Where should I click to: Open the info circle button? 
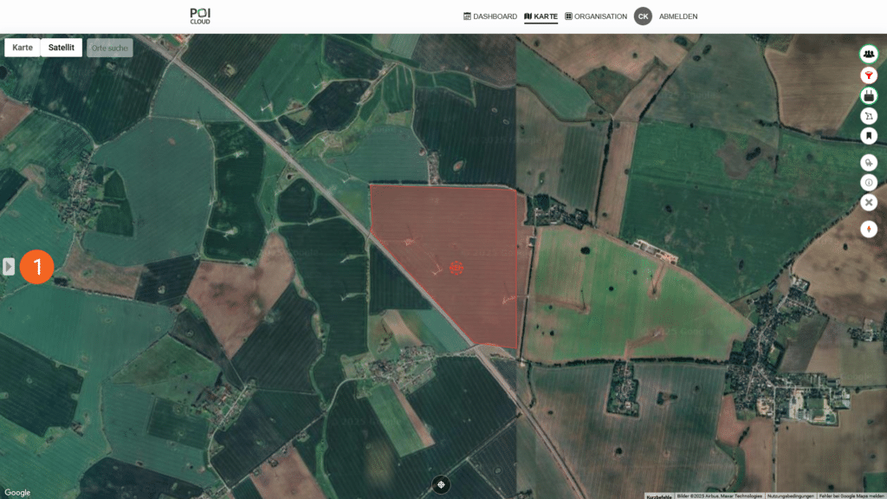(869, 182)
